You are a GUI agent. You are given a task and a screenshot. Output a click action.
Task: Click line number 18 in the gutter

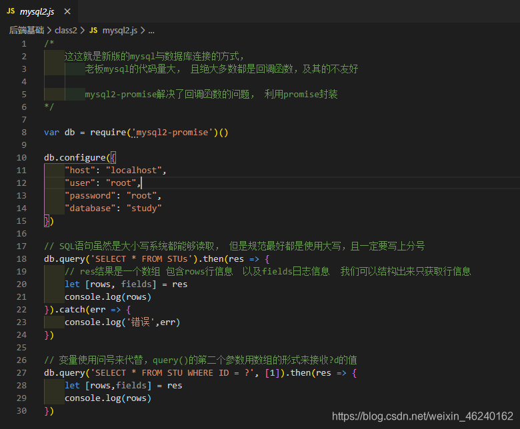pyautogui.click(x=21, y=259)
